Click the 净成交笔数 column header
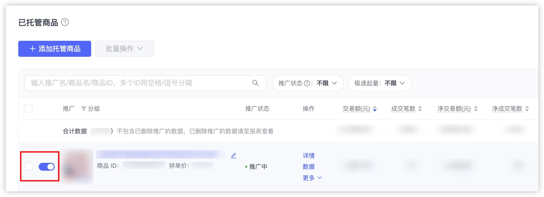This screenshot has width=544, height=197. [507, 109]
